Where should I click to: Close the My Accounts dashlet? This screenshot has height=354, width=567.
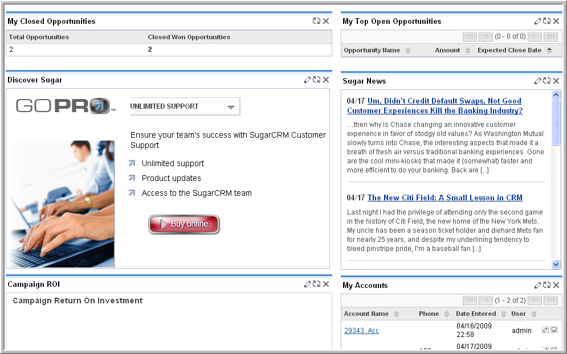pos(556,285)
